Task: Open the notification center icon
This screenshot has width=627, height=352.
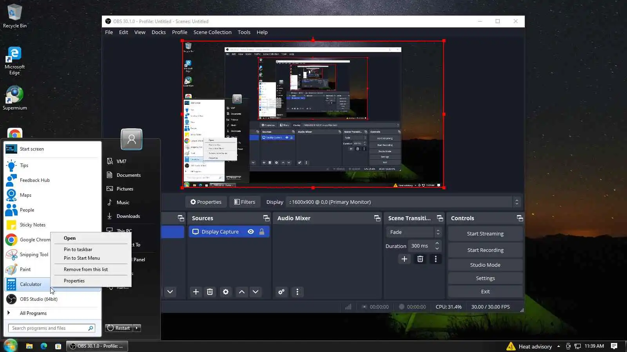Action: pyautogui.click(x=614, y=346)
